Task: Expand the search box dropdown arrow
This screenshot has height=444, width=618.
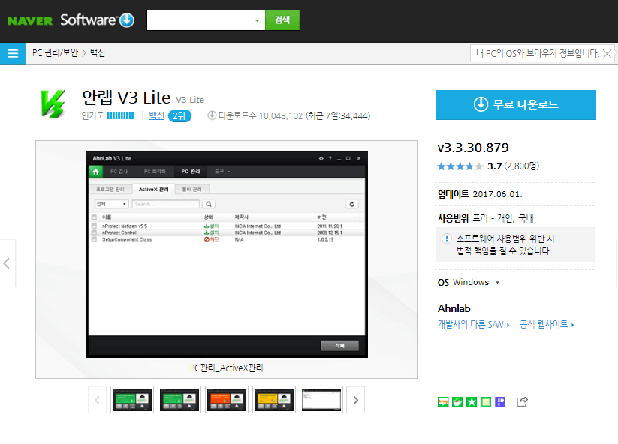Action: pos(257,20)
